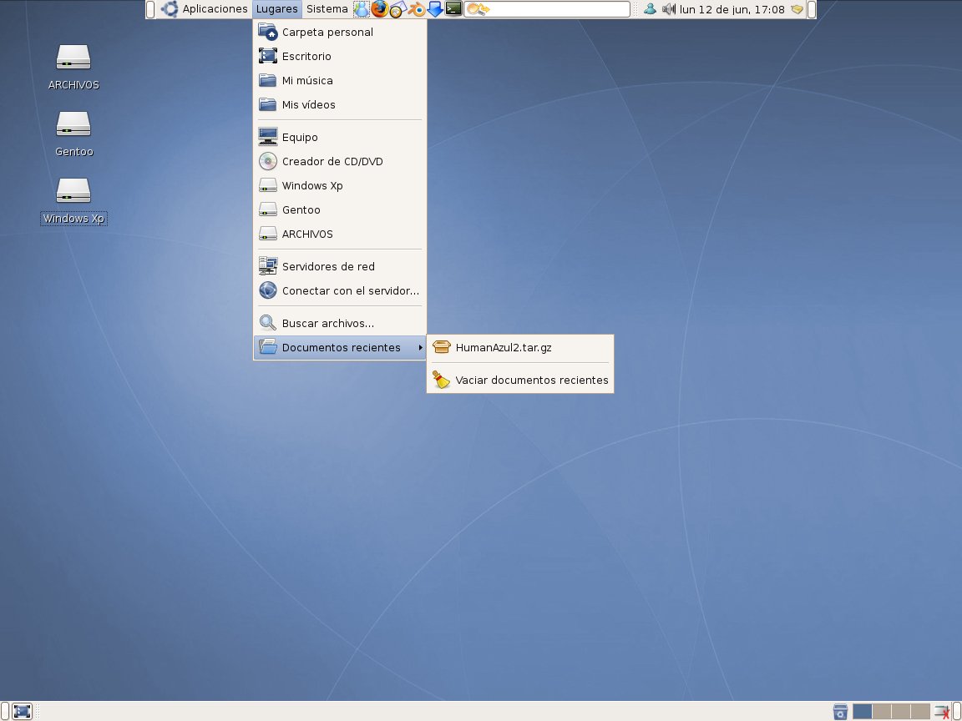This screenshot has width=962, height=721.
Task: Launch Blender from the top panel
Action: pyautogui.click(x=417, y=9)
